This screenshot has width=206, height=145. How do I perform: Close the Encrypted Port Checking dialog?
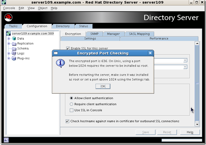pyautogui.click(x=150, y=53)
